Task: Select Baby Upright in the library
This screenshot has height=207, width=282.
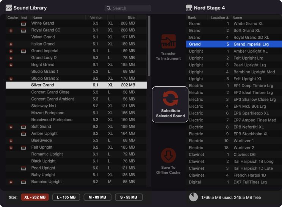Action: pos(76,175)
